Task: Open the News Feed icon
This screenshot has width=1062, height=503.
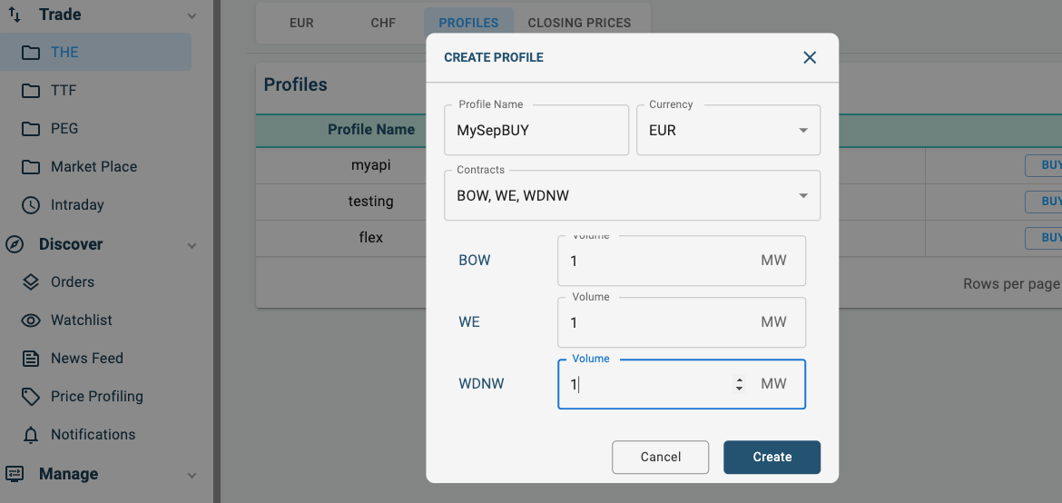Action: click(31, 359)
